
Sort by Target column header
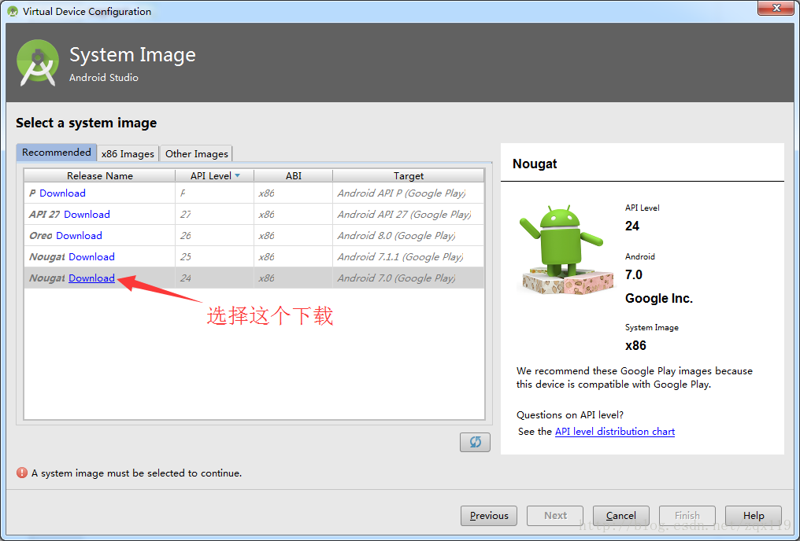408,176
